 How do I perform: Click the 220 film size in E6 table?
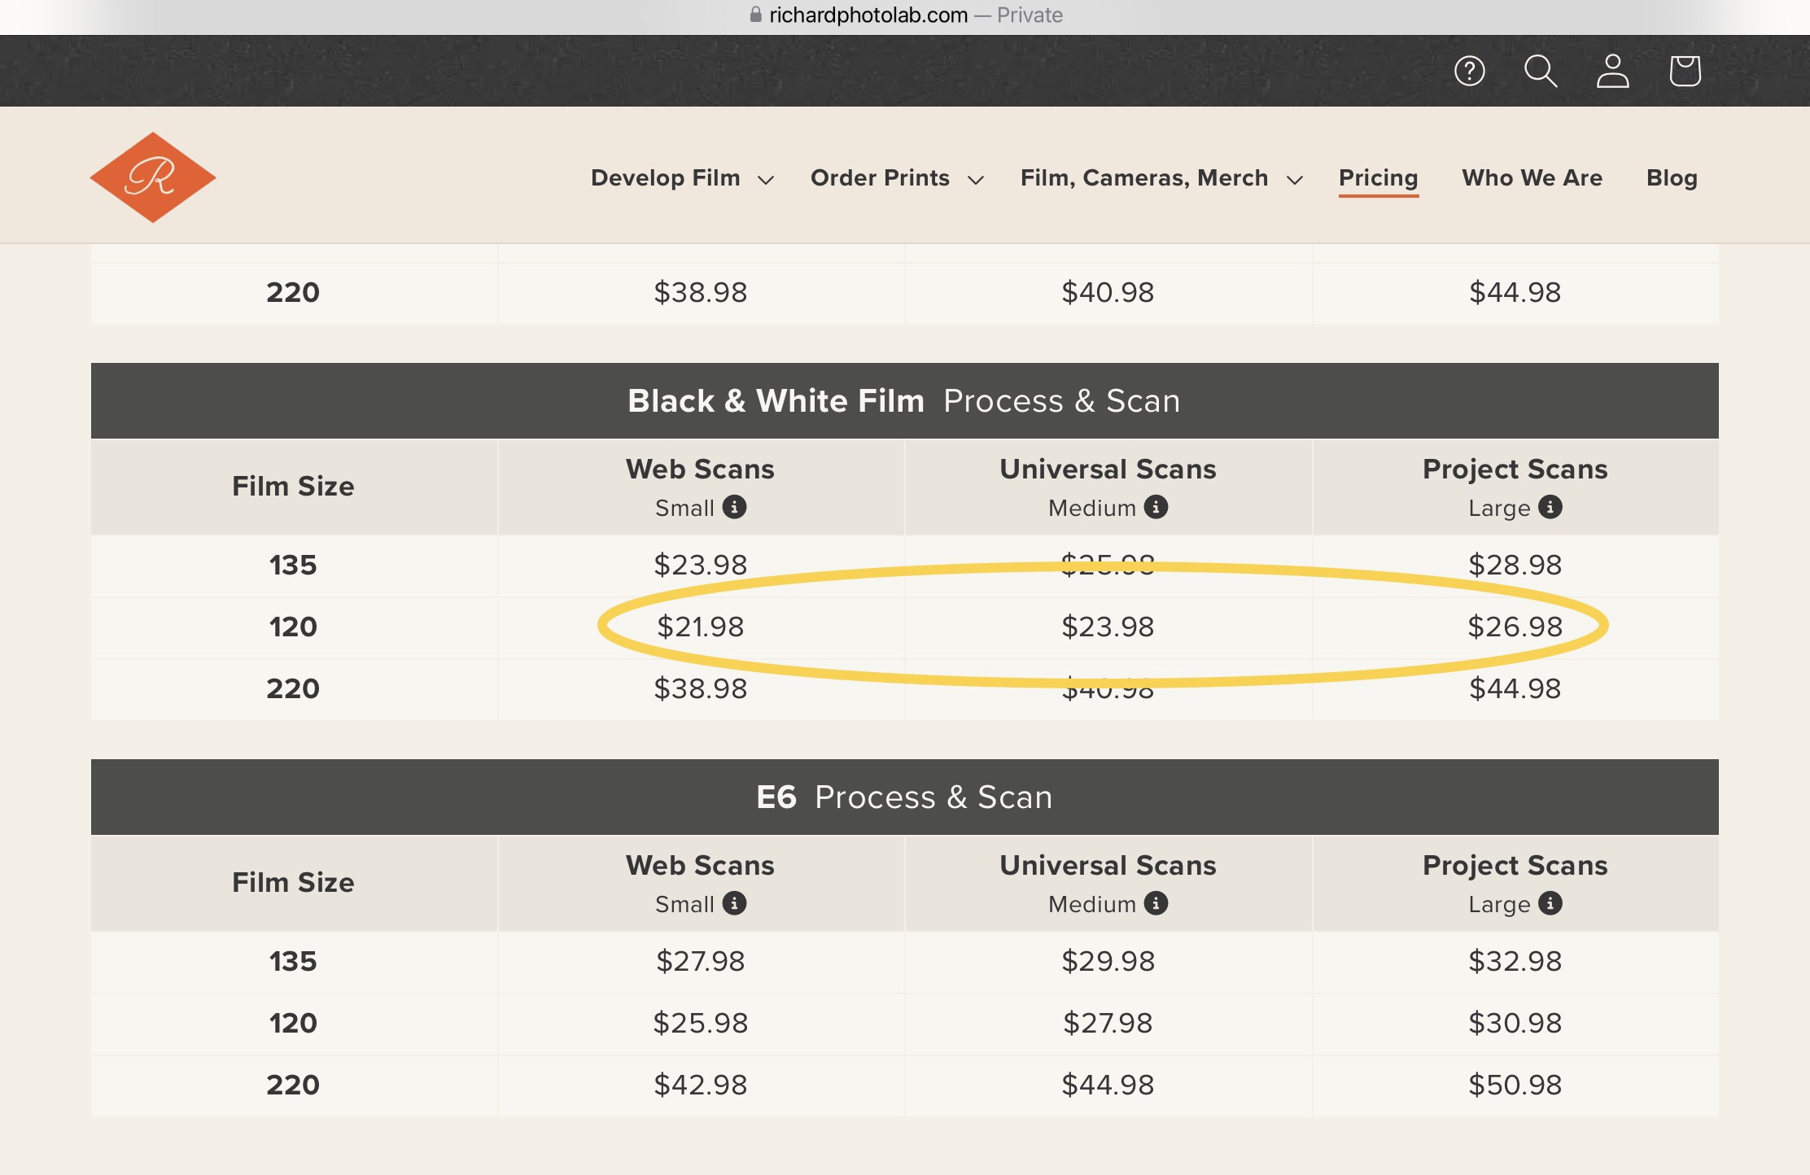click(293, 1085)
